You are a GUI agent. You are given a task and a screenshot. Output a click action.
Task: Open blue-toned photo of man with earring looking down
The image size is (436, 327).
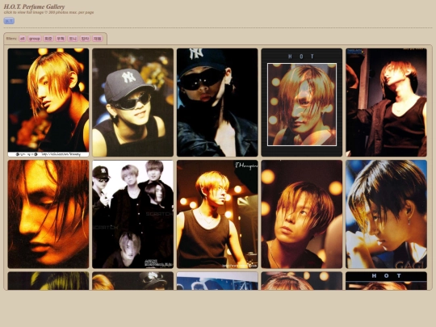[386, 214]
